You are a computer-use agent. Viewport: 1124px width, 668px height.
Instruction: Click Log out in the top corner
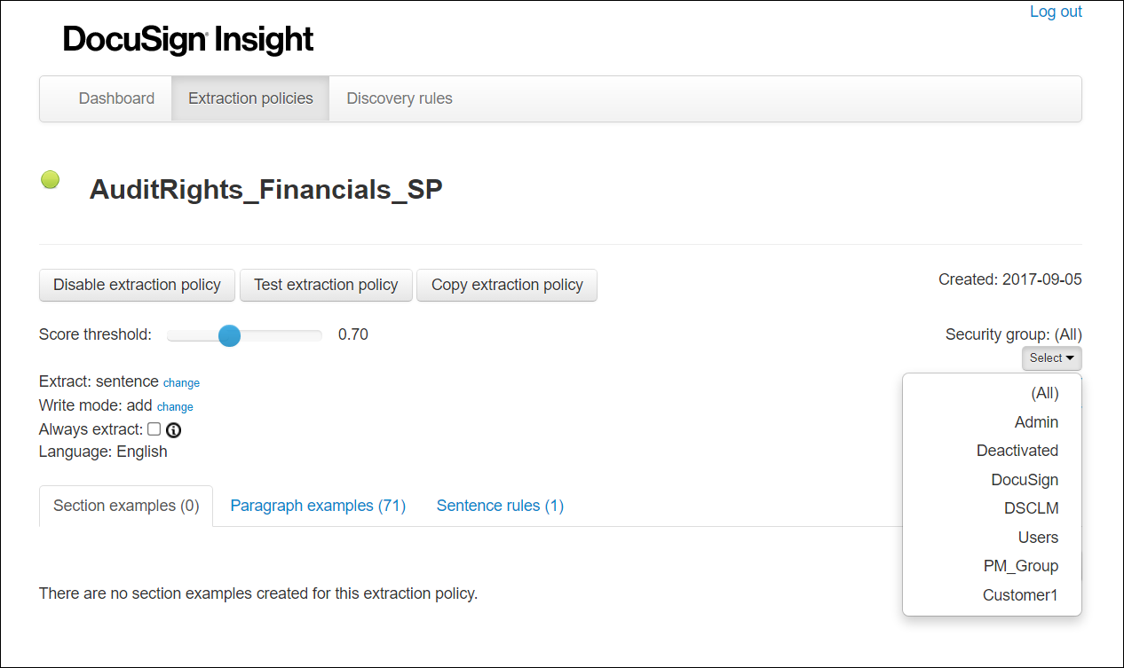click(x=1056, y=12)
